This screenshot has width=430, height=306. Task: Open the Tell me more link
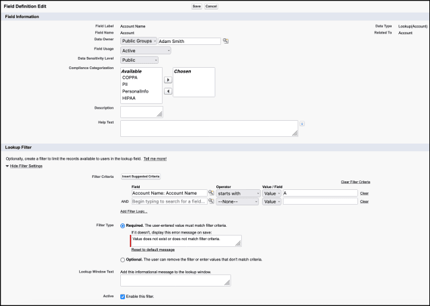155,159
